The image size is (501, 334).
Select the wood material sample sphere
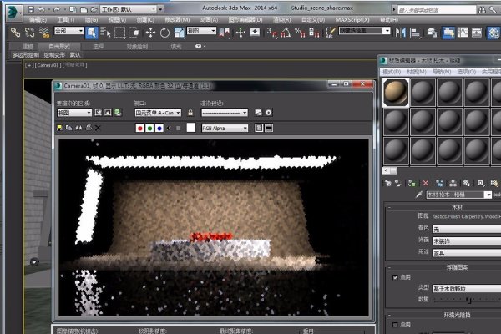[396, 93]
